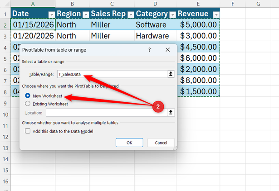Click the Miller cell in row 2
The width and height of the screenshot is (279, 191).
pyautogui.click(x=112, y=24)
